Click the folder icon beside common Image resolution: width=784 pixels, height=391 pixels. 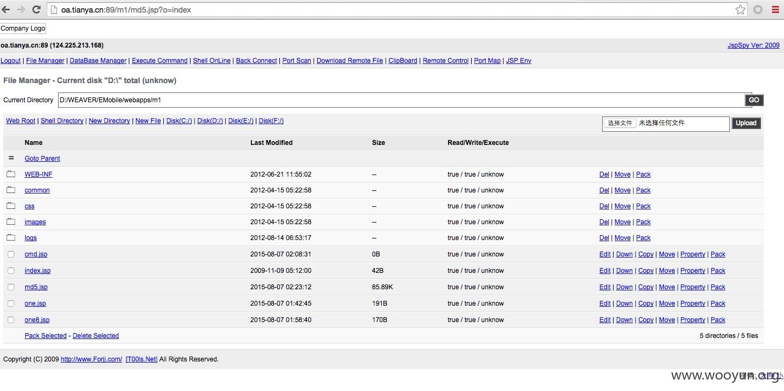point(11,190)
